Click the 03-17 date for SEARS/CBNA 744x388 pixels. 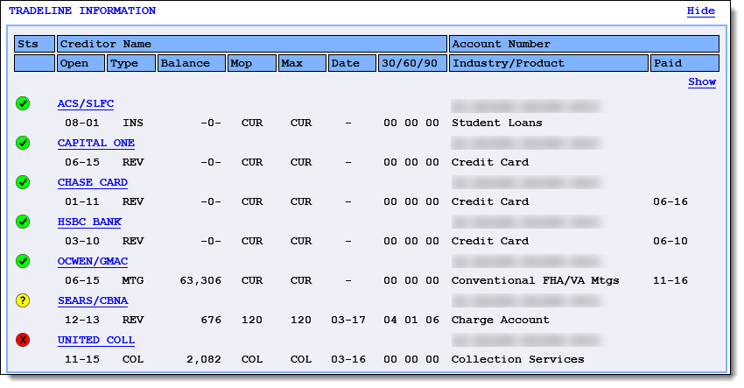pos(348,320)
